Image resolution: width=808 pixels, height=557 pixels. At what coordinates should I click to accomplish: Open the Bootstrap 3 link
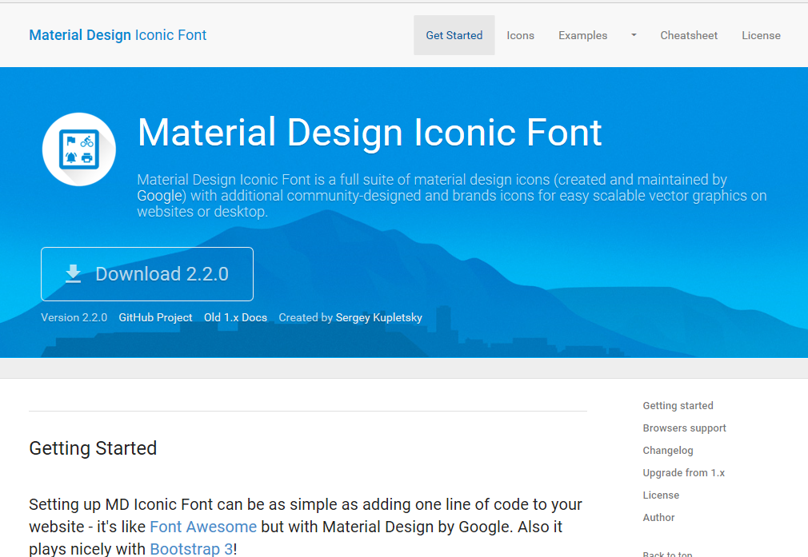coord(191,549)
